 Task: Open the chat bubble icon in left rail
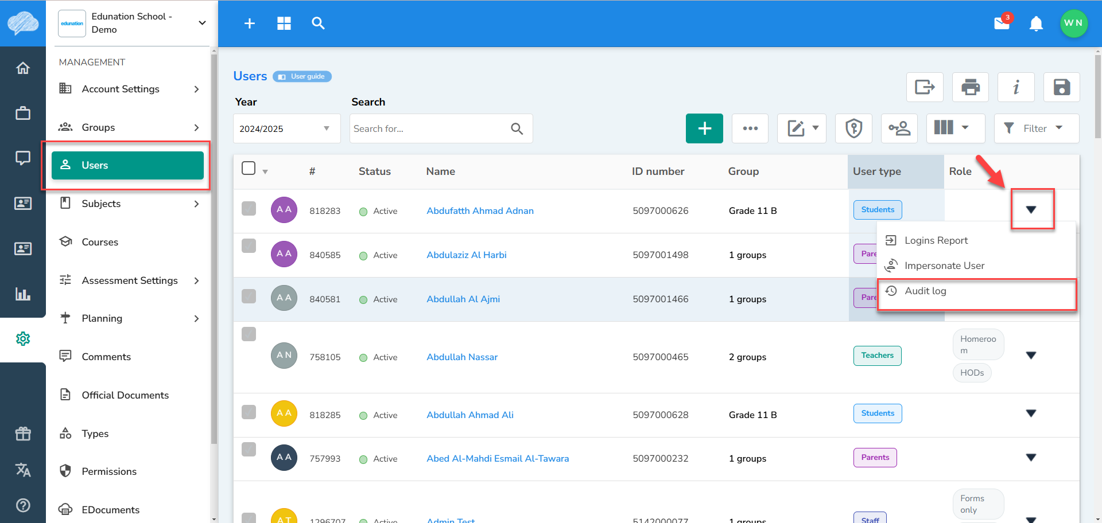(23, 158)
